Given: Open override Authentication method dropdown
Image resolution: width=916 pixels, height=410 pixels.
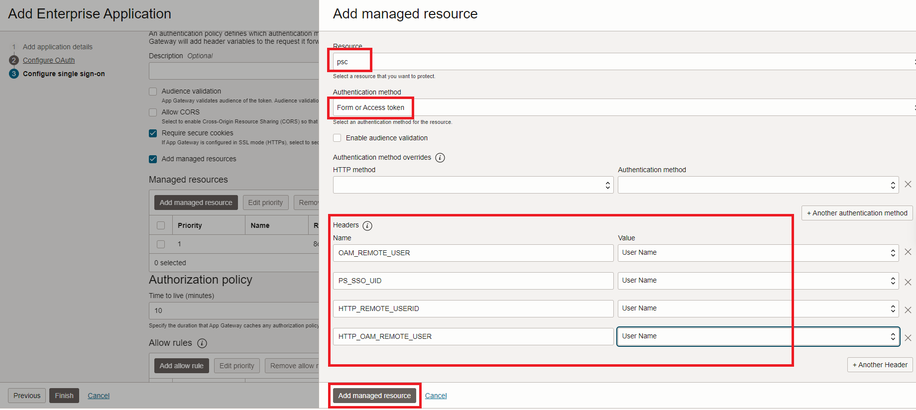Looking at the screenshot, I should click(x=758, y=185).
